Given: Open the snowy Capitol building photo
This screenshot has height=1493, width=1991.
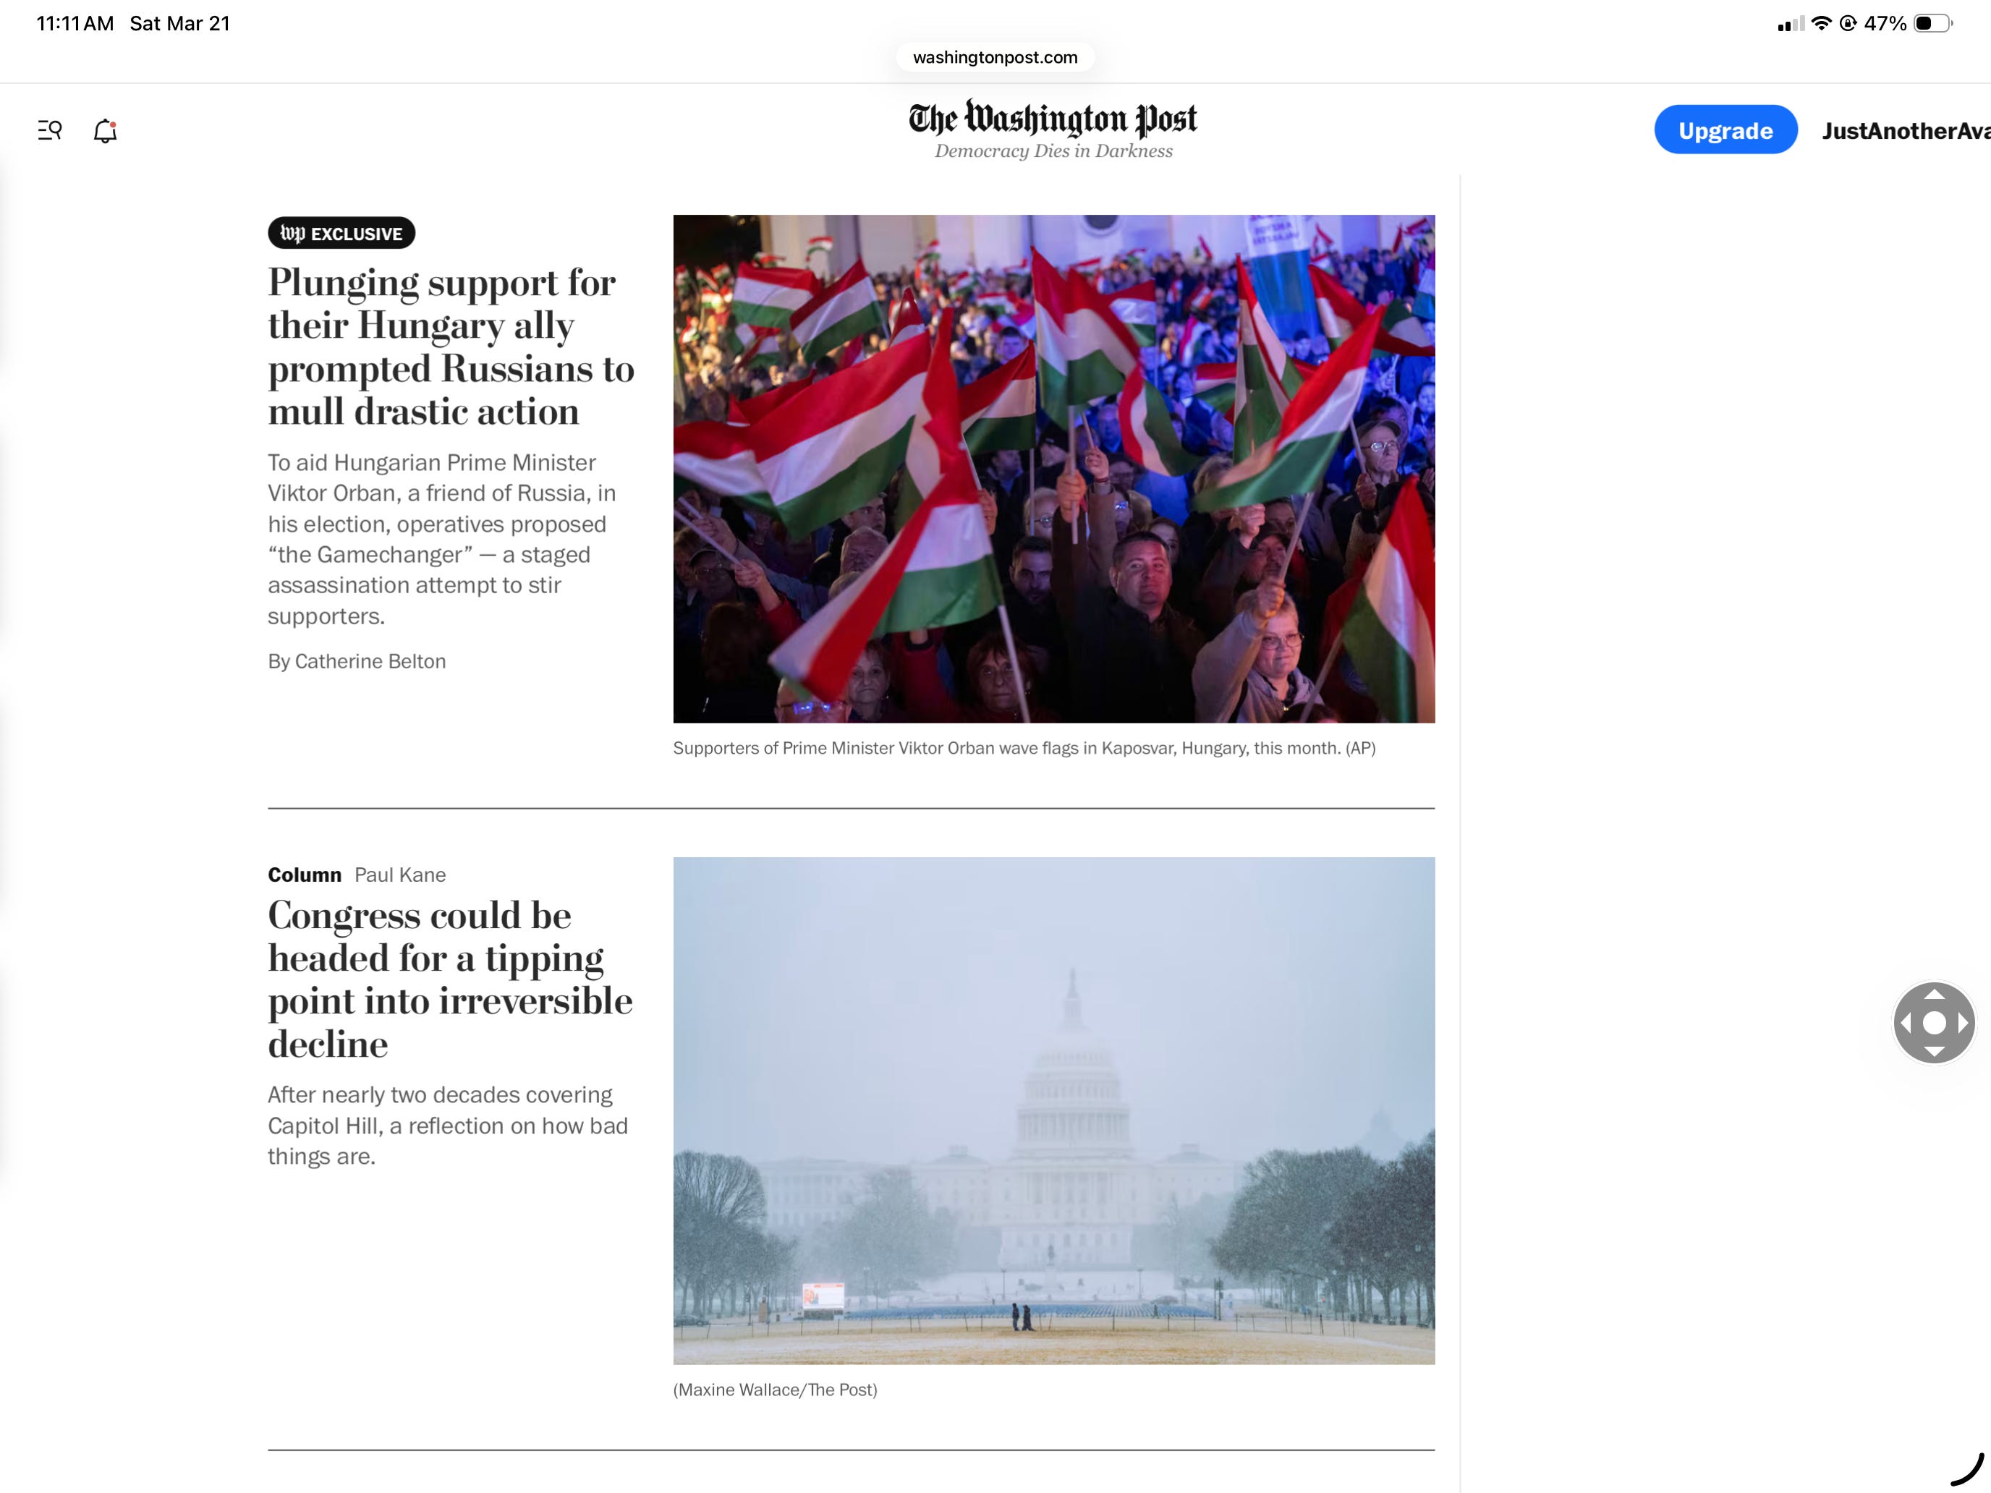Looking at the screenshot, I should (x=1053, y=1110).
